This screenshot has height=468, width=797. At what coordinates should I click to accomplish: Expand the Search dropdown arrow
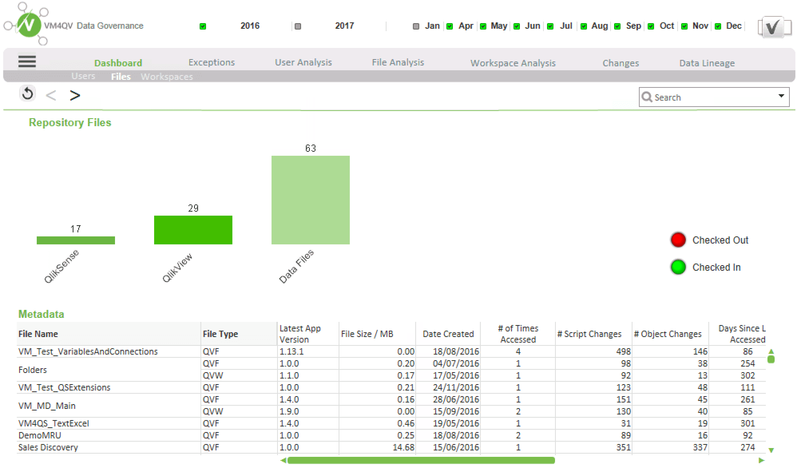781,96
